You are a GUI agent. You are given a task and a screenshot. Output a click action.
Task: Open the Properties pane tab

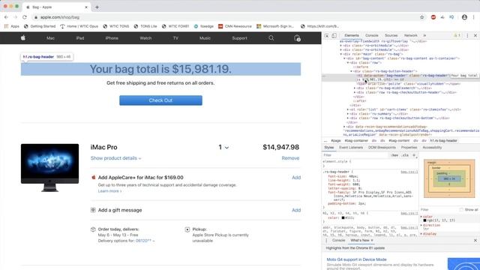click(409, 148)
